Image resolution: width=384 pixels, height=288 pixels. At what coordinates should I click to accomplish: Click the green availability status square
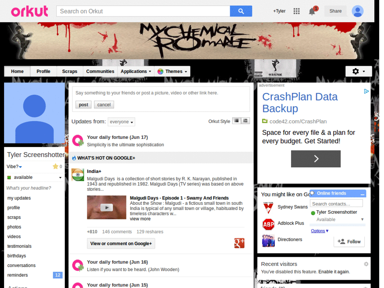9,177
